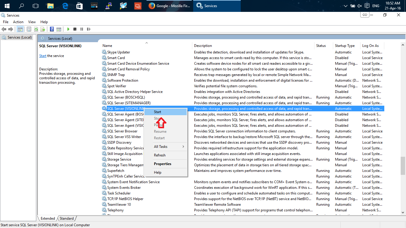Click the Restart Service toolbar icon
Viewport: 406px width, 228px height.
pos(89,29)
